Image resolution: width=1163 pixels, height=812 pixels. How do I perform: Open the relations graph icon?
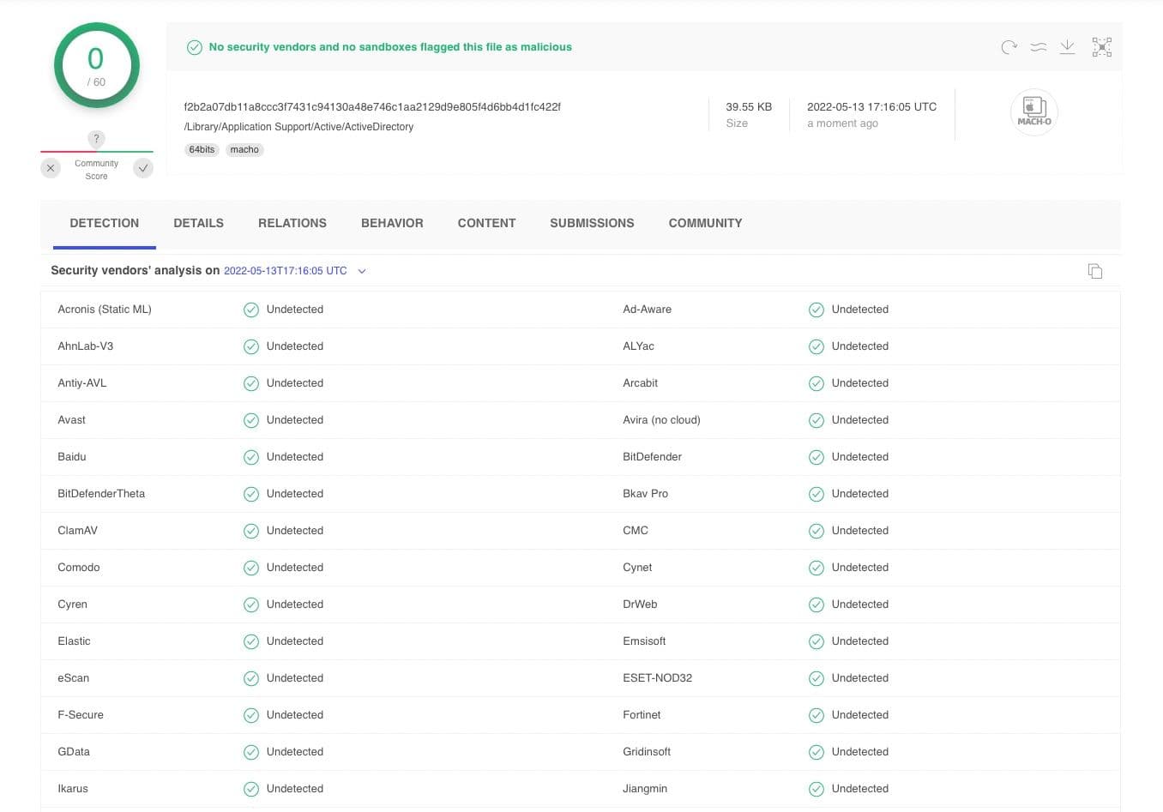point(1102,47)
